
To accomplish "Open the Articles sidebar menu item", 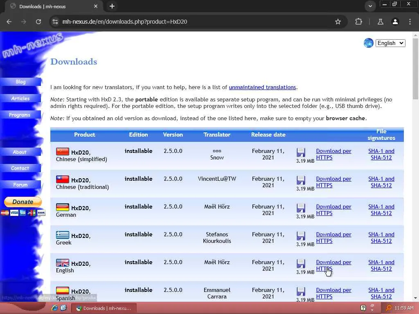I will pos(20,99).
